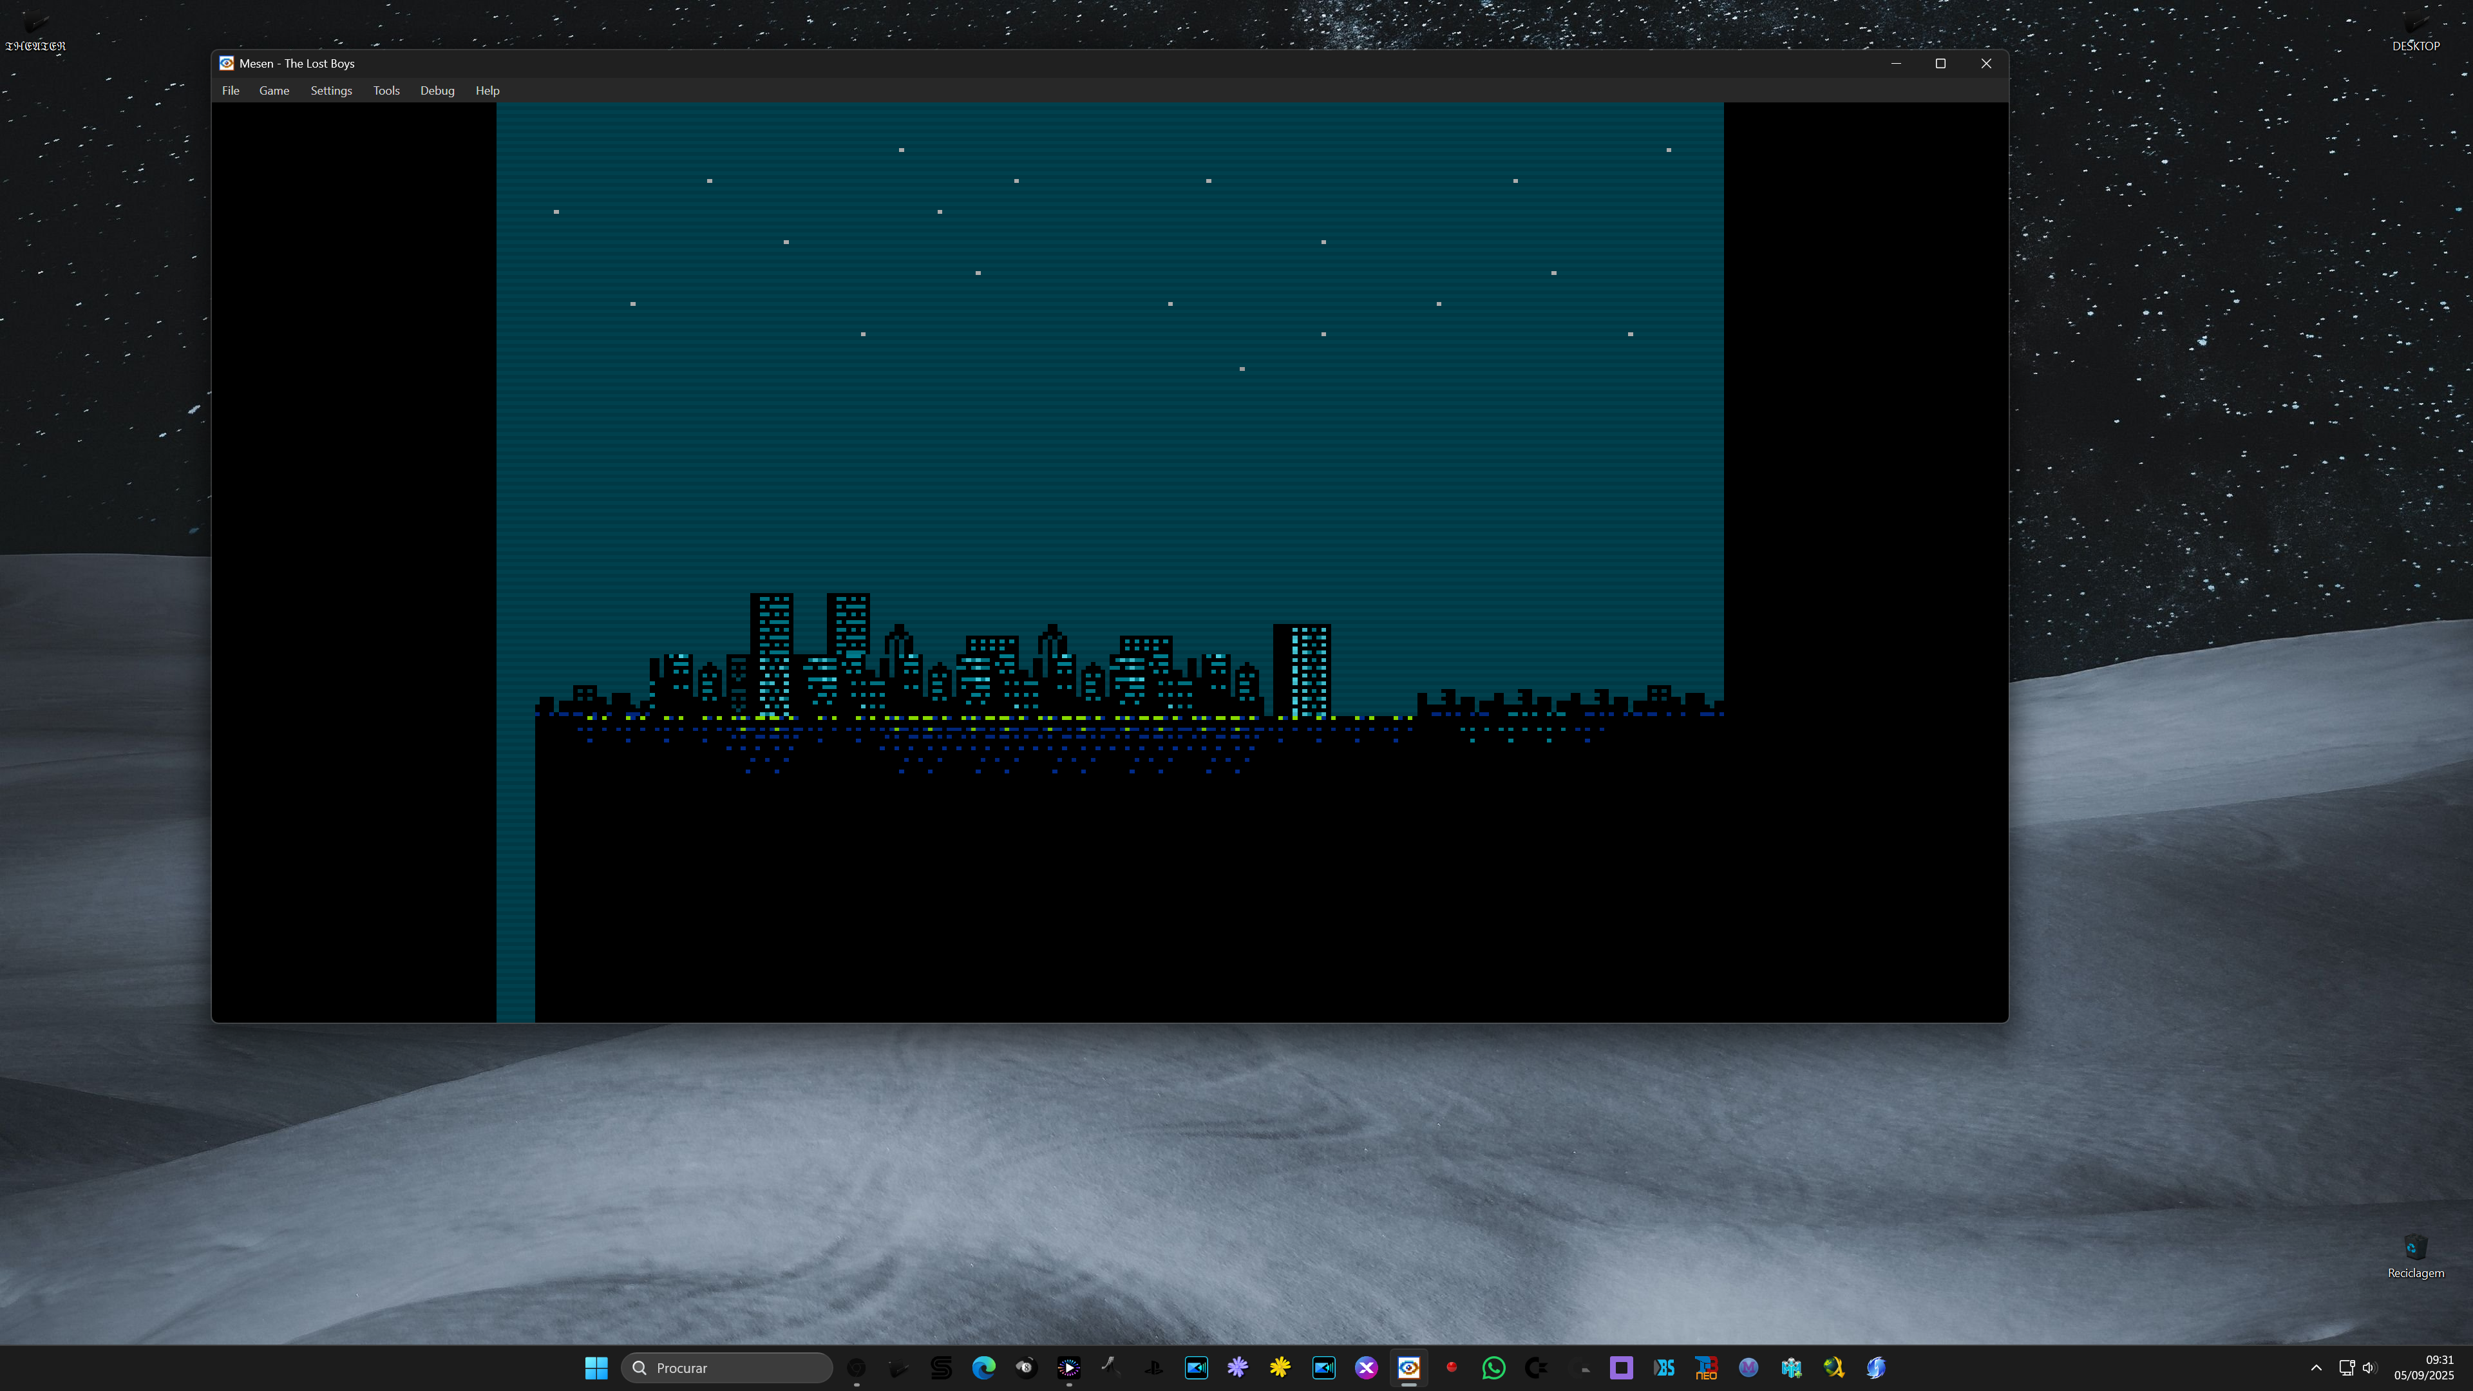Open the Nintendo 64 cube taskbar icon
Image resolution: width=2473 pixels, height=1391 pixels.
coord(1792,1368)
